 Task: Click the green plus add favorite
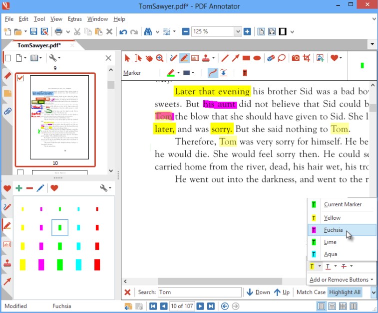click(19, 188)
